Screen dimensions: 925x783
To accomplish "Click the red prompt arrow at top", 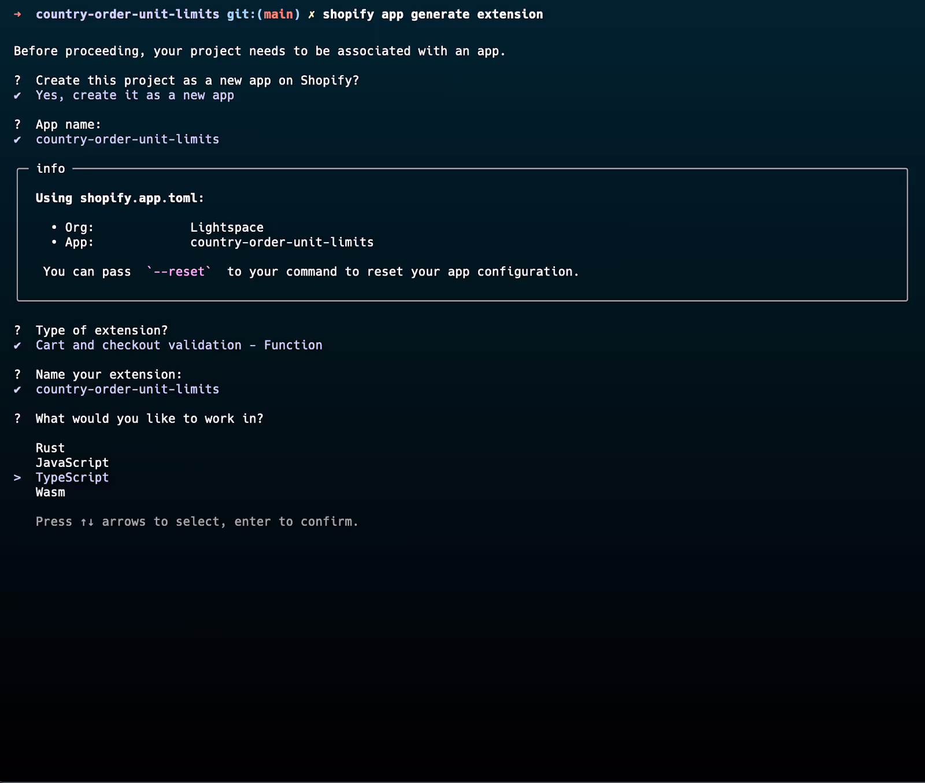I will point(17,14).
